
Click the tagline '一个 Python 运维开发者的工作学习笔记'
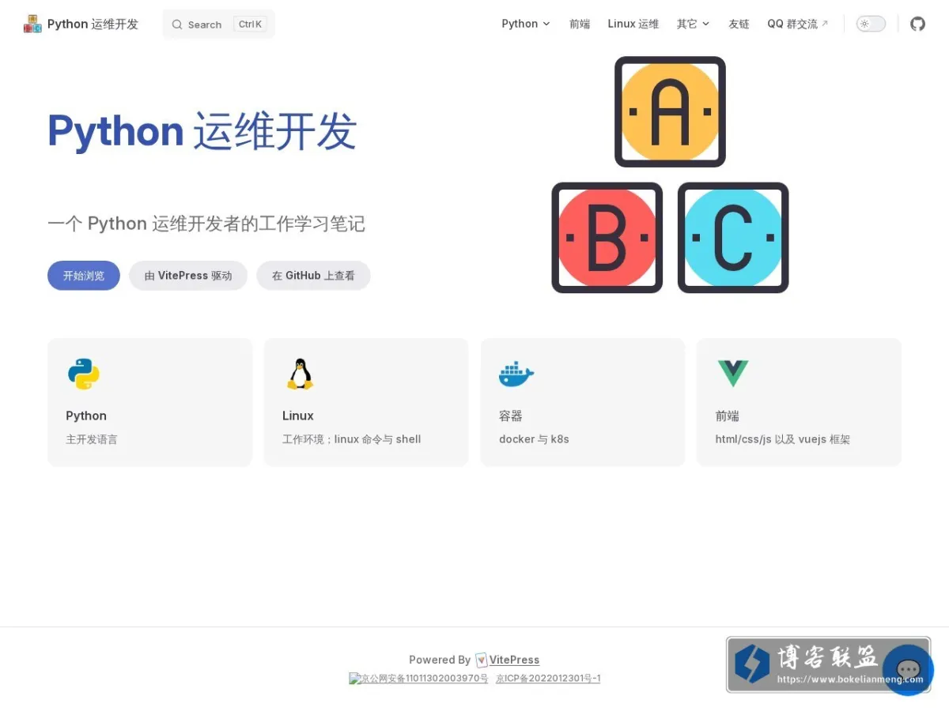click(x=206, y=224)
